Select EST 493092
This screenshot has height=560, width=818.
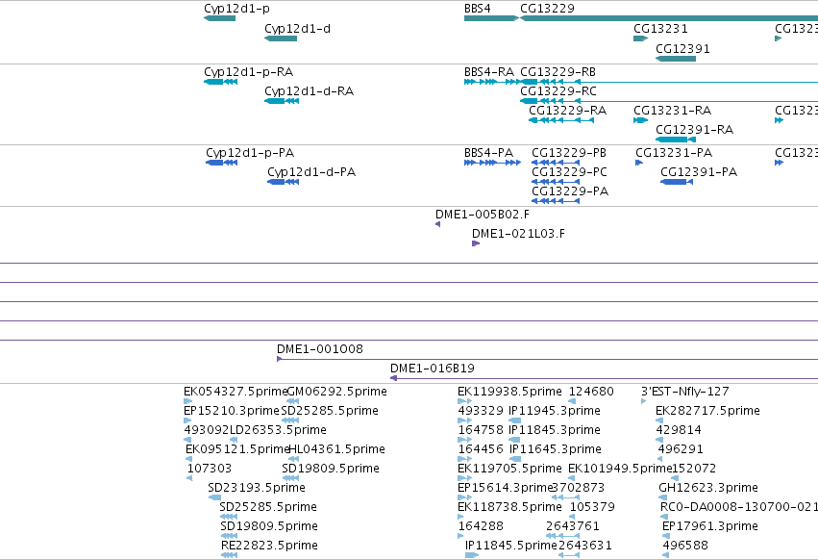pos(187,440)
